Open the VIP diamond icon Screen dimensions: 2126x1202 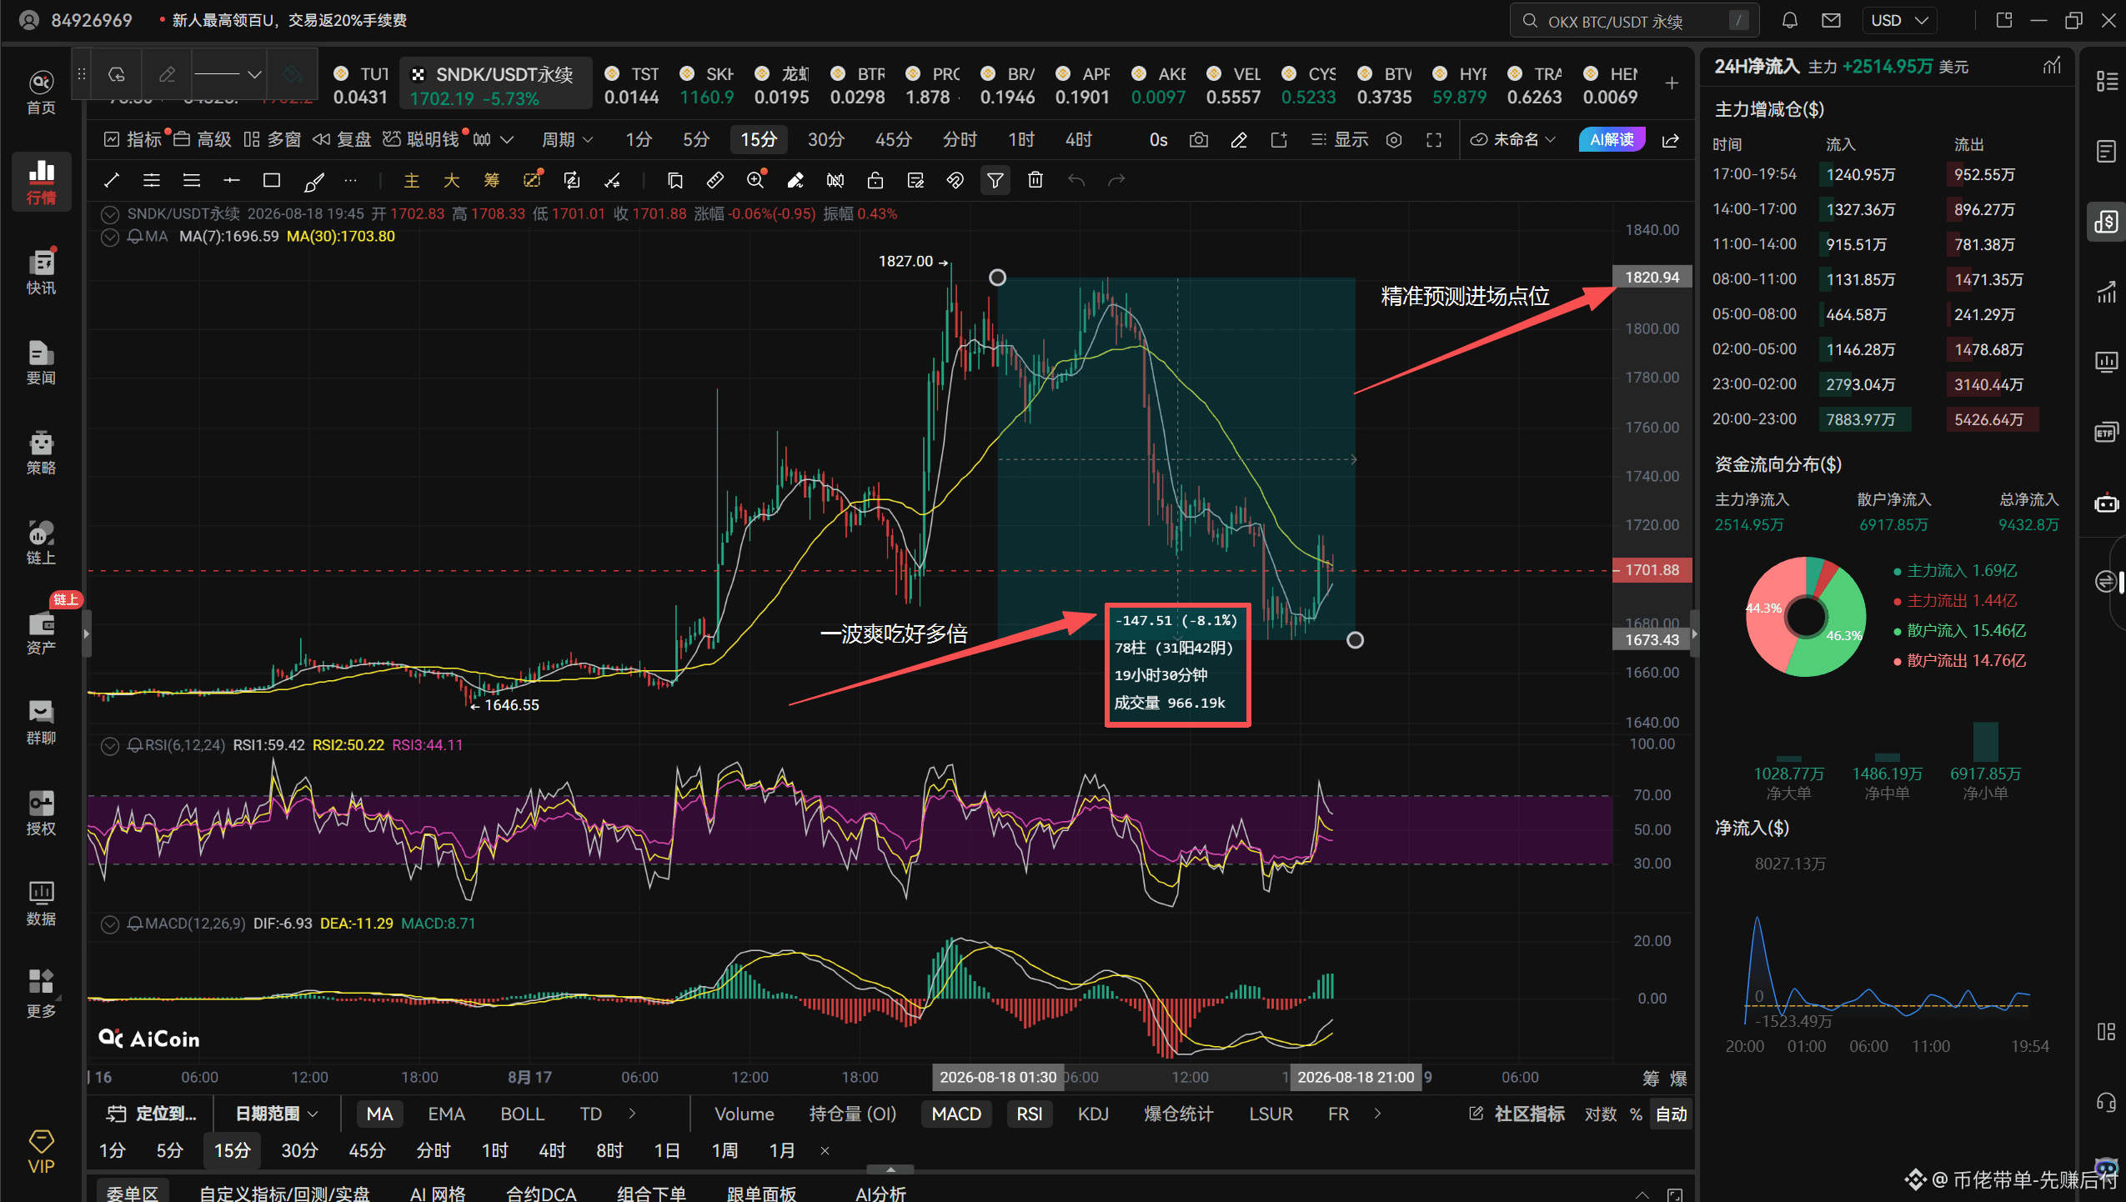[41, 1151]
